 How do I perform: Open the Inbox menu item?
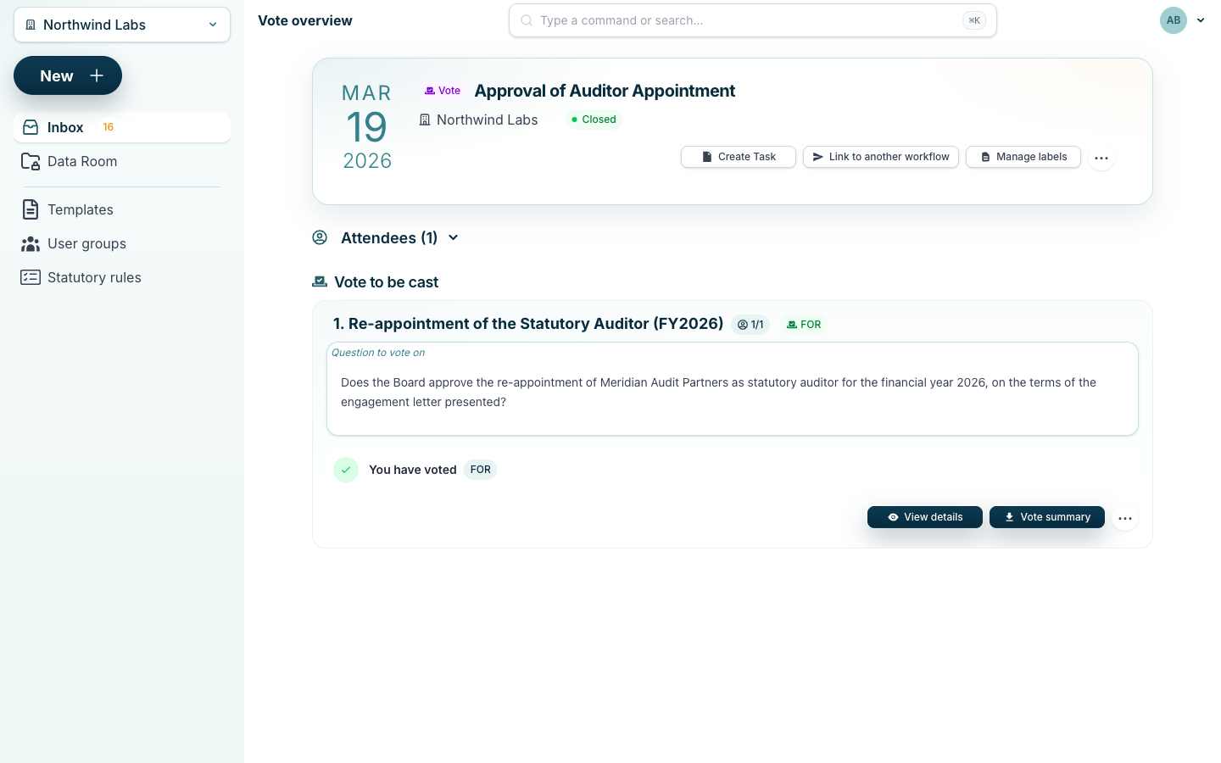point(122,127)
